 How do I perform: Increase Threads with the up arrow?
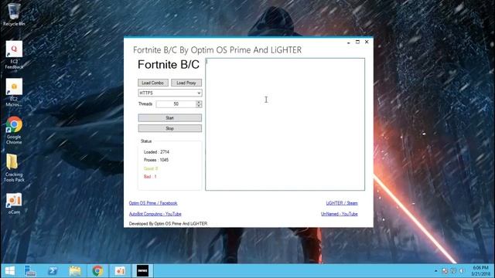tap(199, 102)
